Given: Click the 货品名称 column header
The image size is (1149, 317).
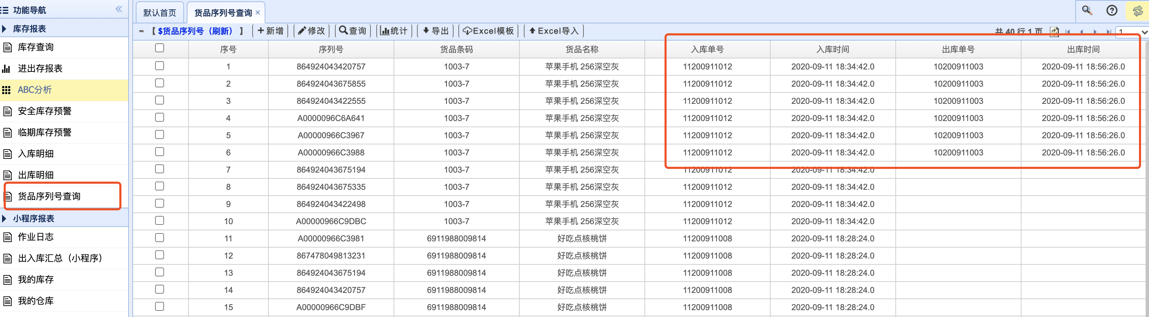Looking at the screenshot, I should coord(582,49).
